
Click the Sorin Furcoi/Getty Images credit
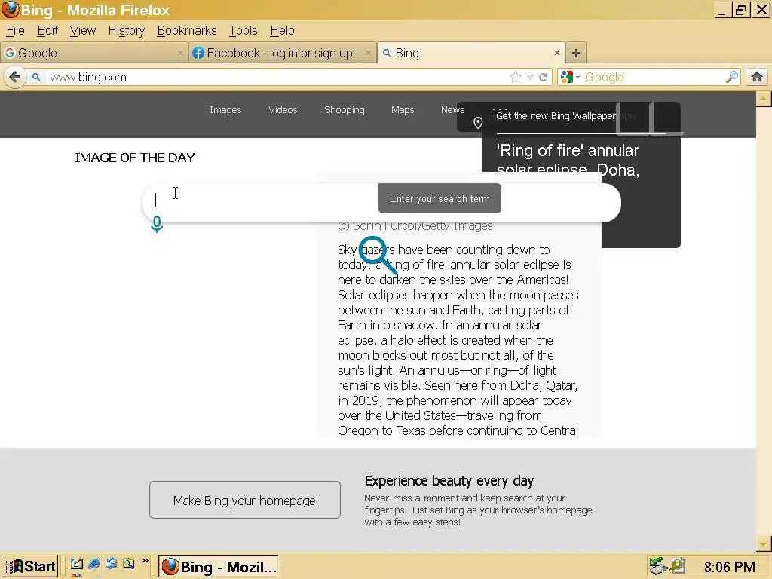pos(415,226)
